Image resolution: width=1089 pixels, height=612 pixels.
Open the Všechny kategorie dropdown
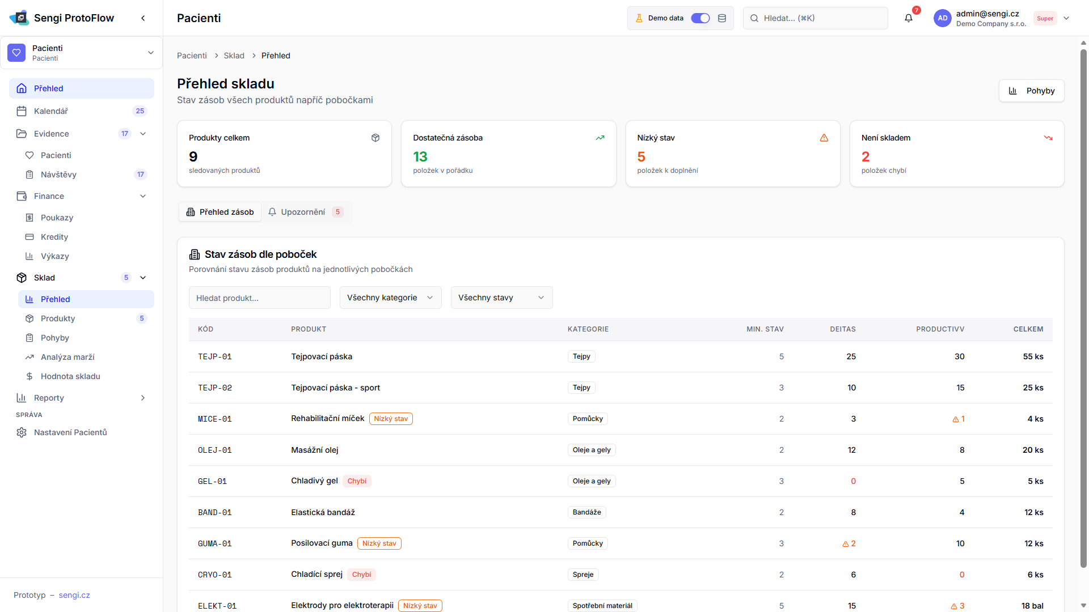(390, 297)
